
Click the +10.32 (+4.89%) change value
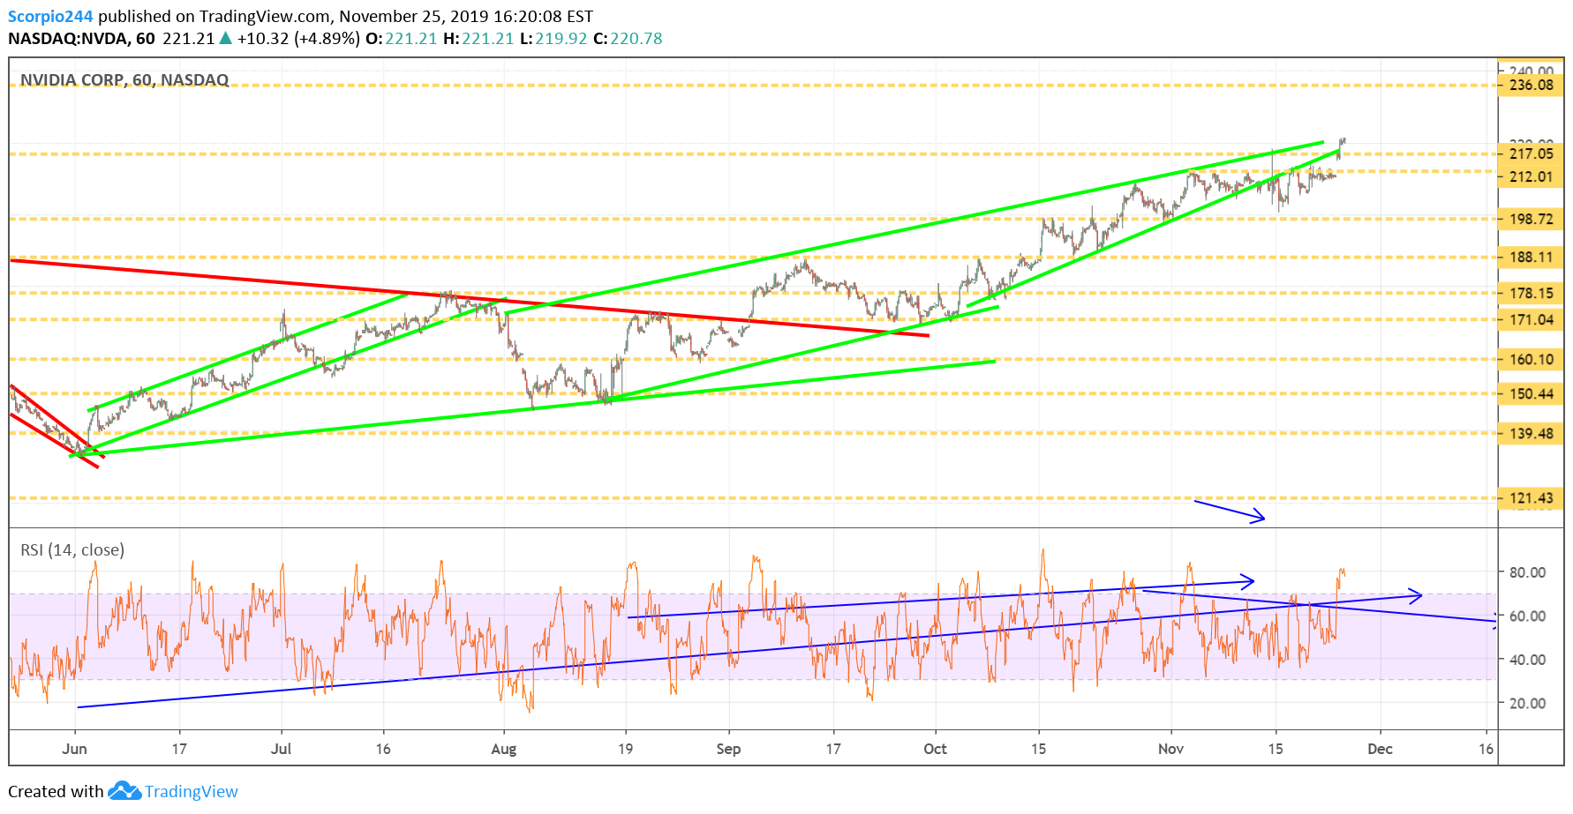(298, 39)
